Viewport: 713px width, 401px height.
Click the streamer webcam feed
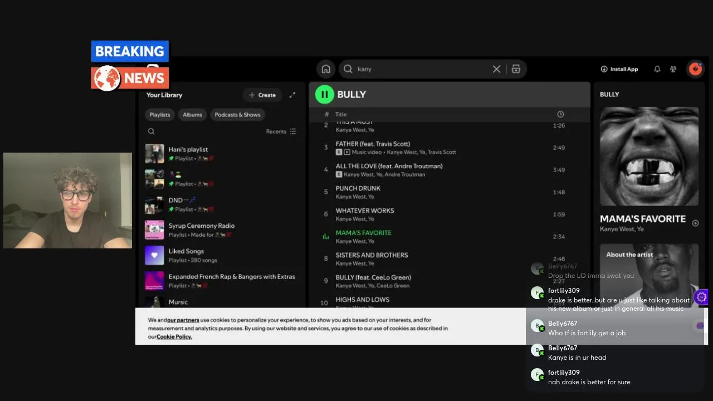[67, 200]
